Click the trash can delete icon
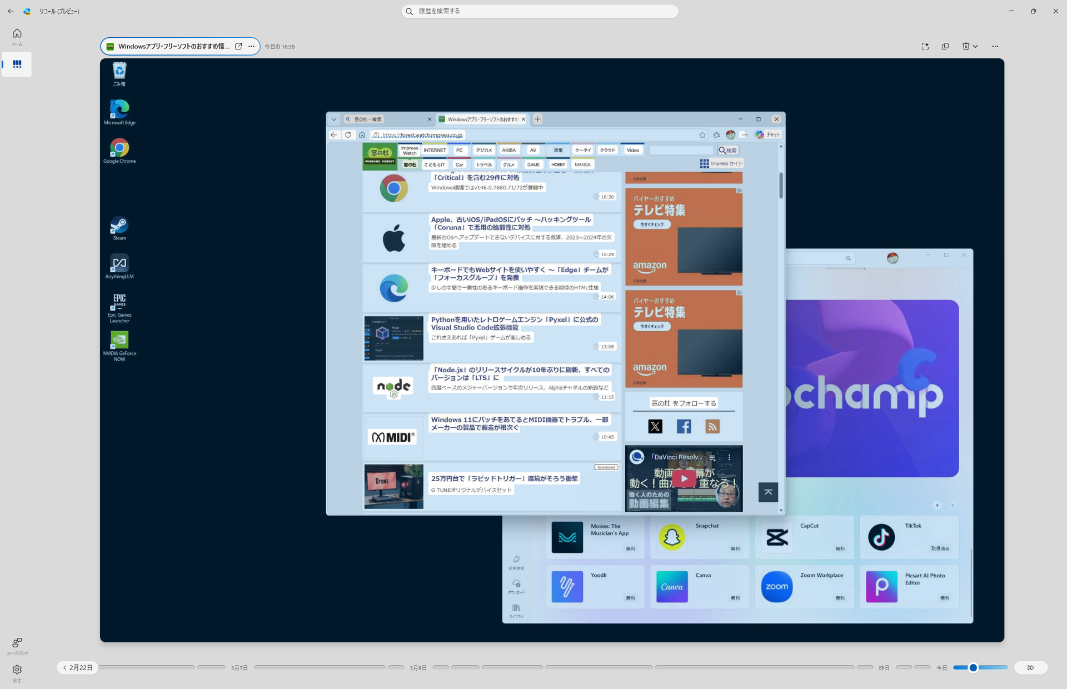 (x=965, y=47)
